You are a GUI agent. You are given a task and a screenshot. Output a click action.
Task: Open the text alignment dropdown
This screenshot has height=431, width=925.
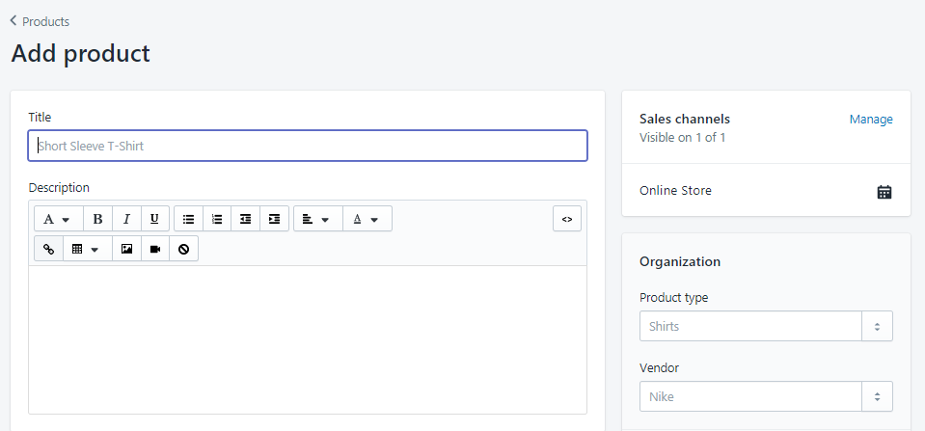pos(318,219)
